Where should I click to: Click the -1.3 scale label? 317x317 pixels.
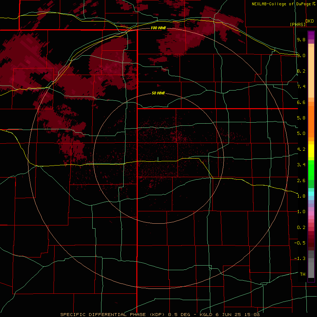tap(300, 259)
